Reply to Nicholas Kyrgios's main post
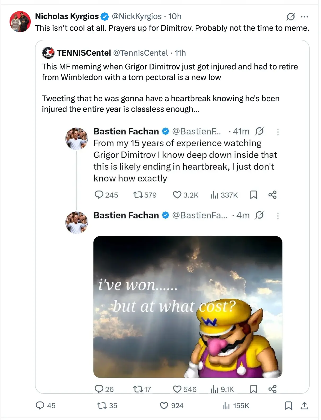 tap(40, 405)
